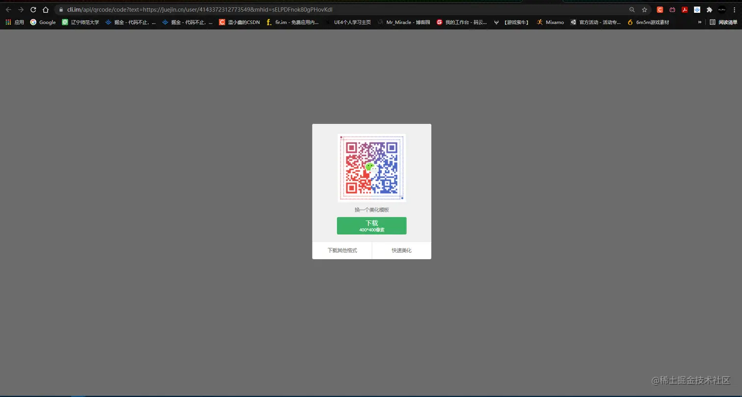This screenshot has height=397, width=742.
Task: Open the browser profile avatar menu
Action: 722,9
